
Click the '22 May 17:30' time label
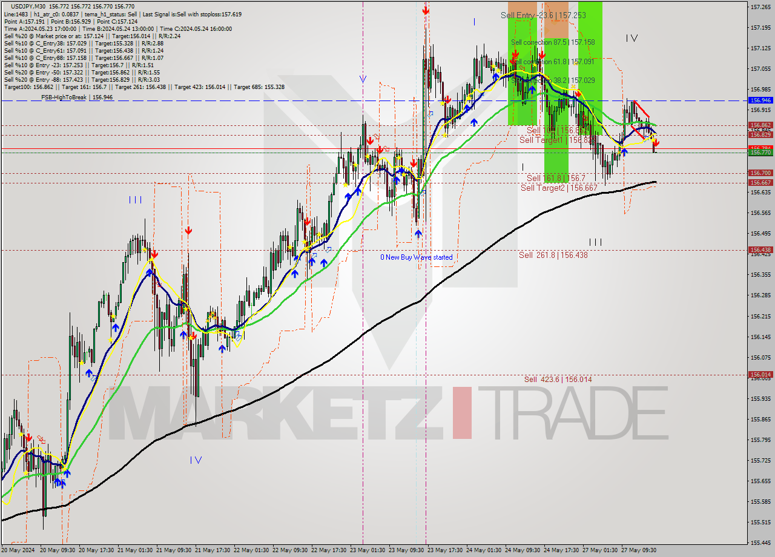pyautogui.click(x=328, y=550)
